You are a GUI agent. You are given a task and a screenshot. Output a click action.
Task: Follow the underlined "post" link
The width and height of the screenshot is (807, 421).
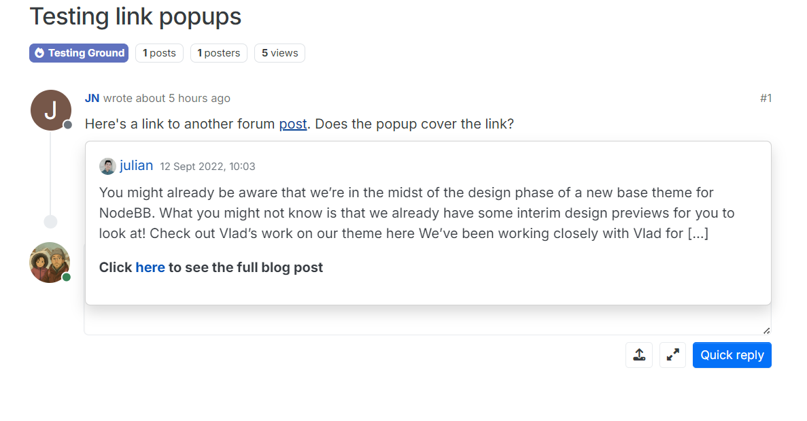click(x=293, y=124)
